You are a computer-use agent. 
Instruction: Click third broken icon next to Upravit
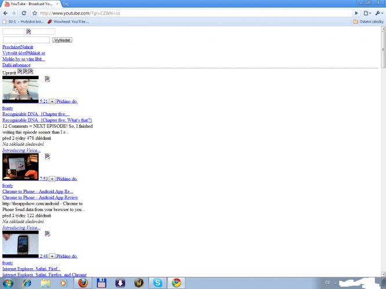click(31, 72)
